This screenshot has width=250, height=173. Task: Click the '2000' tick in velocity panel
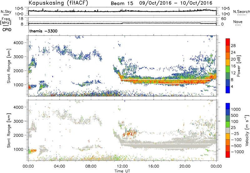click(x=18, y=135)
